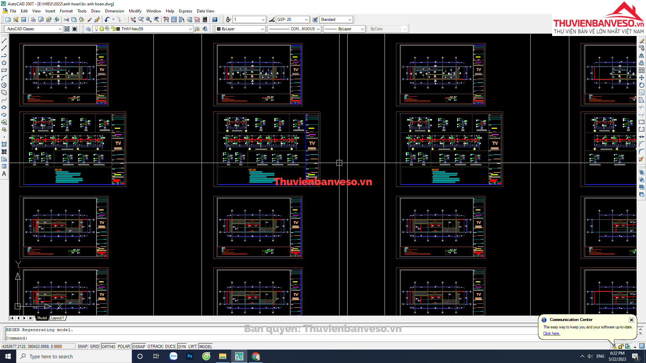Screen dimensions: 646x363
Task: Select the Move modify tool
Action: click(x=642, y=78)
